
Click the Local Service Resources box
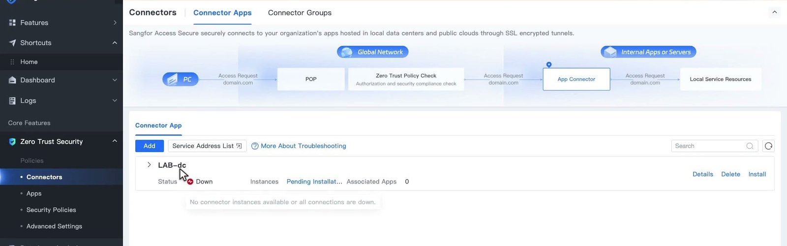coord(721,79)
